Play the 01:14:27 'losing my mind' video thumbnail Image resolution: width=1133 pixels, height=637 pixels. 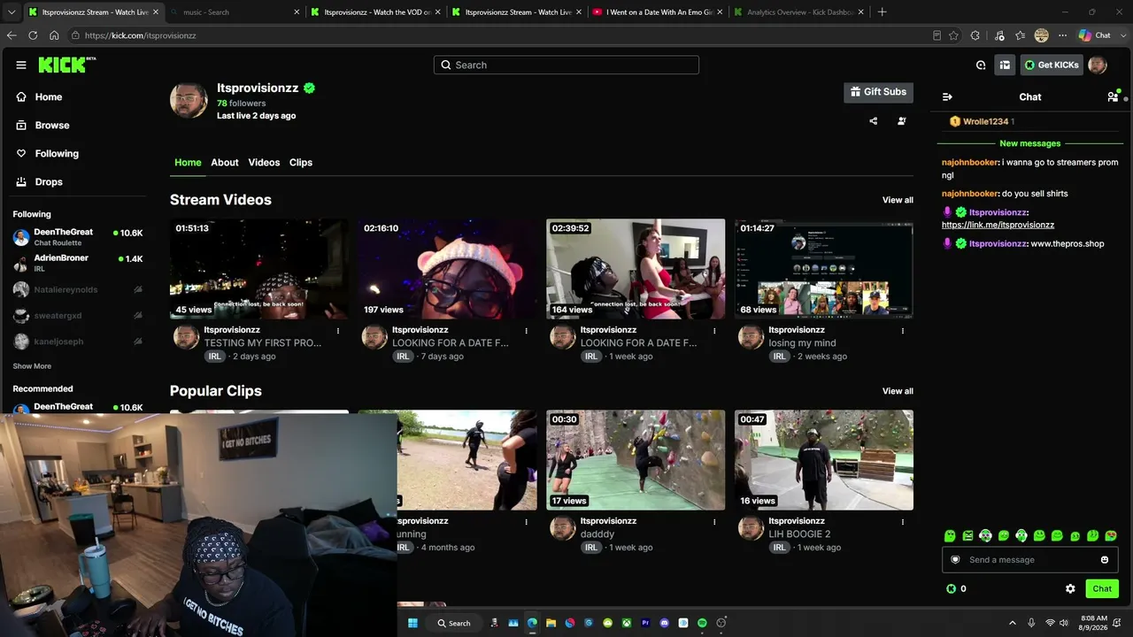[x=823, y=269]
